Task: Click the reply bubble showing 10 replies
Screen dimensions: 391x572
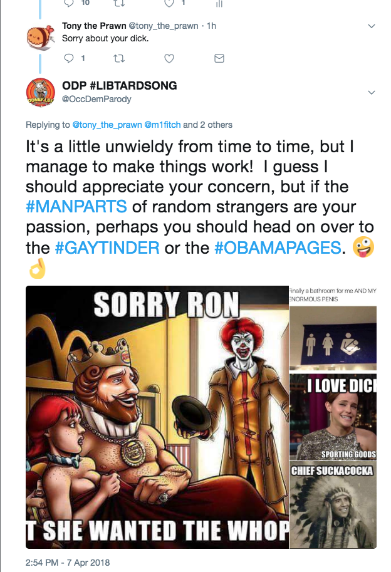Action: tap(69, 3)
